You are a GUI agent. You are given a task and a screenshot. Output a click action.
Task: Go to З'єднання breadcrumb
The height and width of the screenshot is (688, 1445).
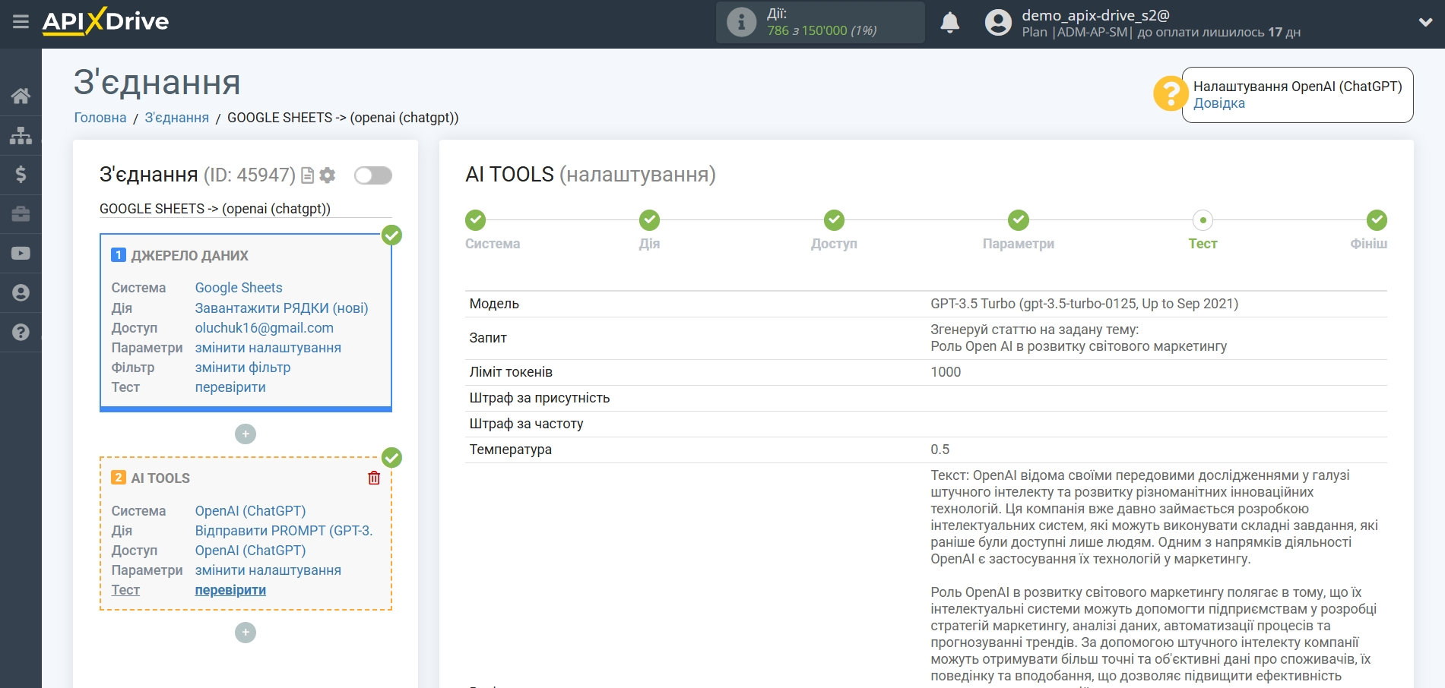pos(176,118)
